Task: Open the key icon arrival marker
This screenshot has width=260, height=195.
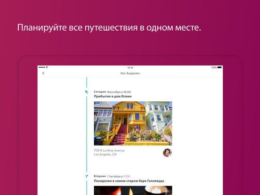Action: (87, 92)
